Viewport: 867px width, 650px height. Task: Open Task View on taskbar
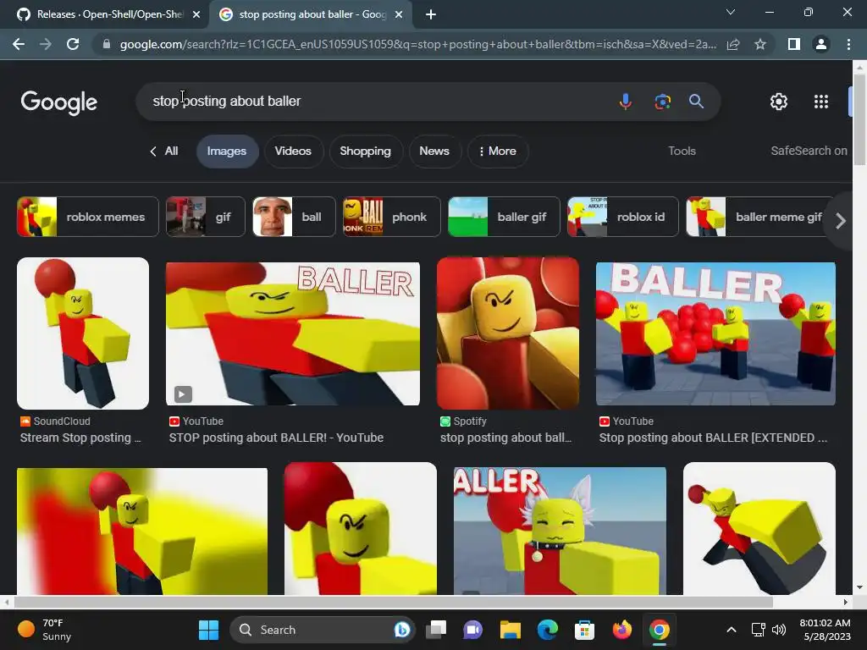click(x=436, y=630)
